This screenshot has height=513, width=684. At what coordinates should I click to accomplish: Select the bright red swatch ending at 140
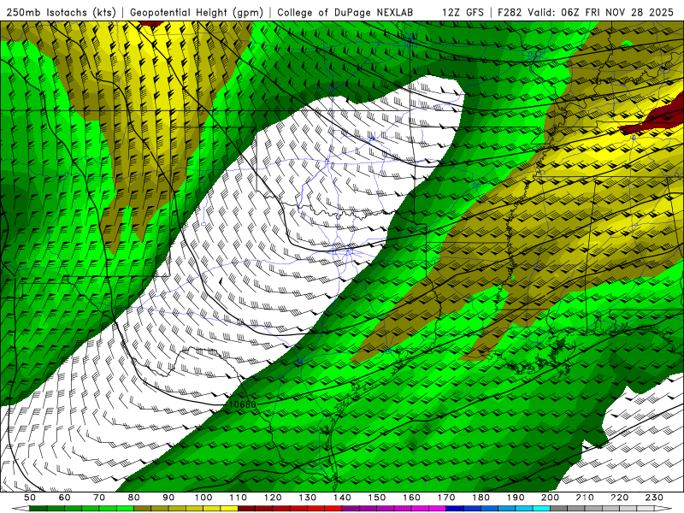pos(333,509)
